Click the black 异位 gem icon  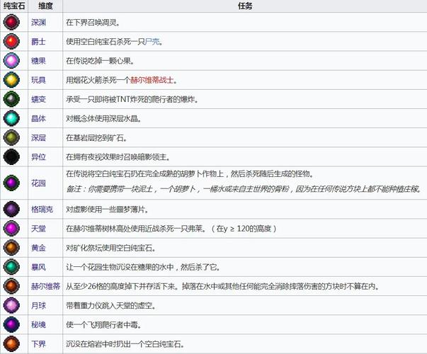point(12,156)
